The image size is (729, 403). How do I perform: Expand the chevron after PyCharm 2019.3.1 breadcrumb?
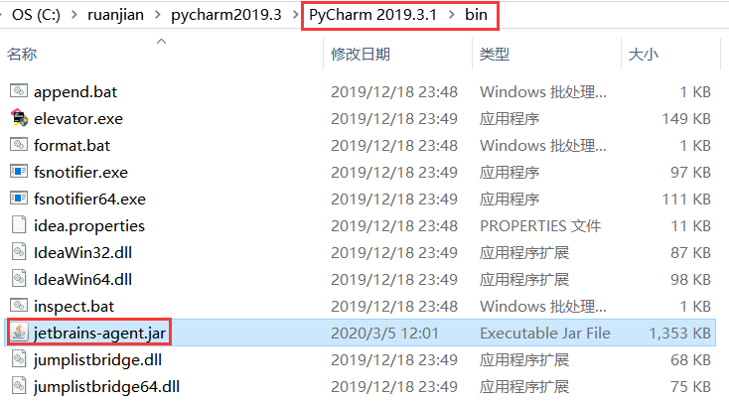pyautogui.click(x=452, y=15)
